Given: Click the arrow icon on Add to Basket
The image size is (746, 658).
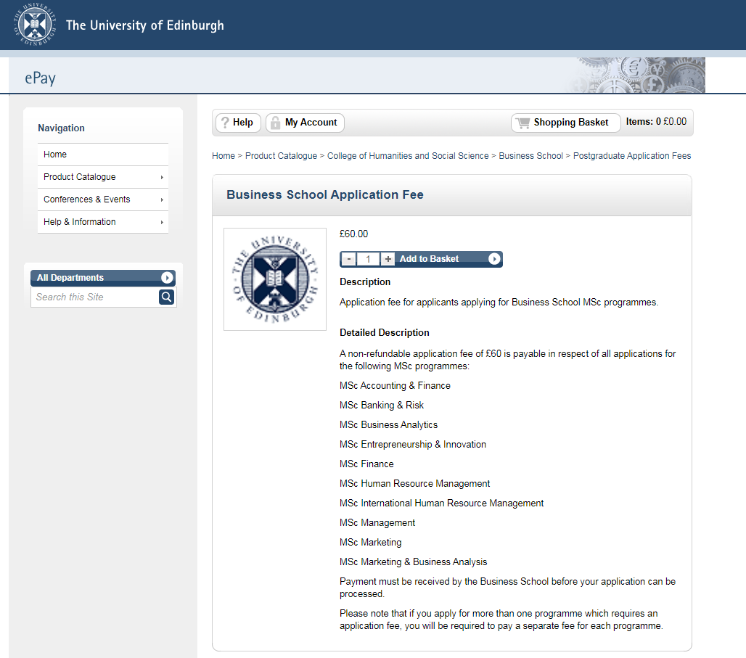Looking at the screenshot, I should [x=494, y=259].
